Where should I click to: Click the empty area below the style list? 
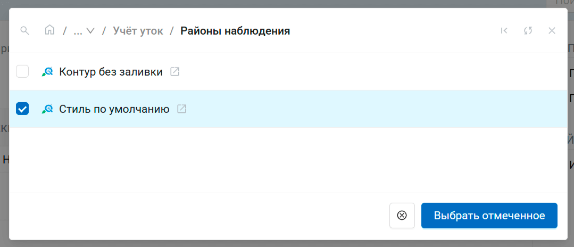[x=287, y=160]
